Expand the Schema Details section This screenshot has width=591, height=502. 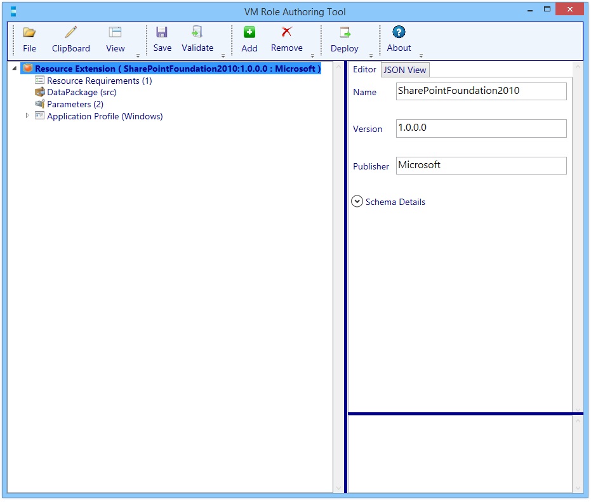click(x=357, y=201)
